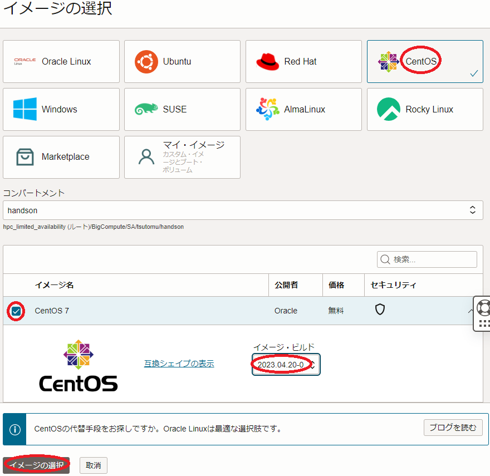Open the イメージ・ビルド version dropdown
490x476 pixels.
(x=286, y=365)
